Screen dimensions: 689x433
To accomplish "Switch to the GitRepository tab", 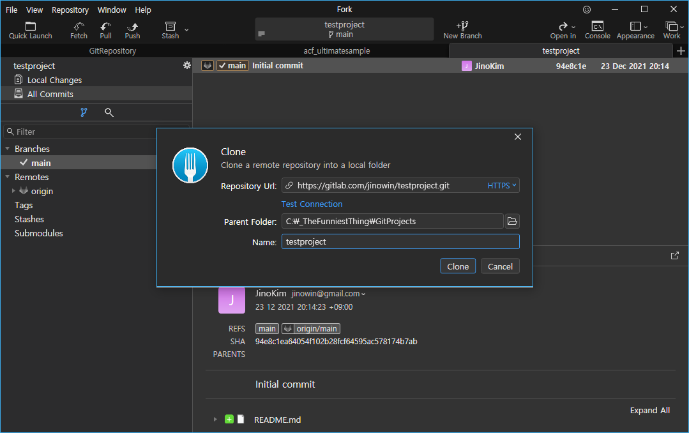I will click(x=112, y=51).
